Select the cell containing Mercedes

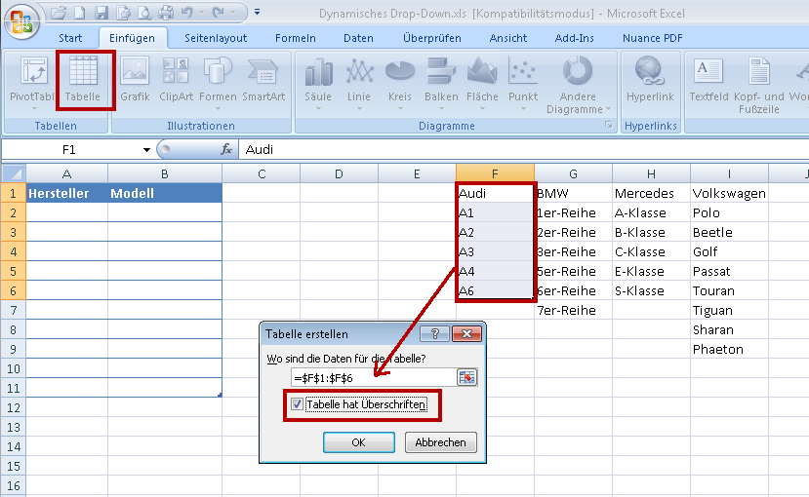(x=651, y=193)
